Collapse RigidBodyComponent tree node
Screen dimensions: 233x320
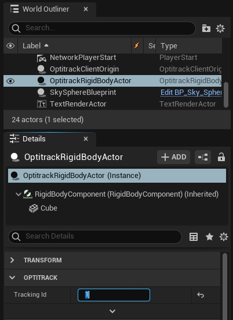point(19,194)
